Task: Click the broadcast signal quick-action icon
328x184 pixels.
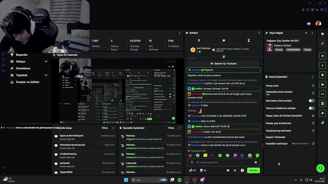Action: pos(323,94)
